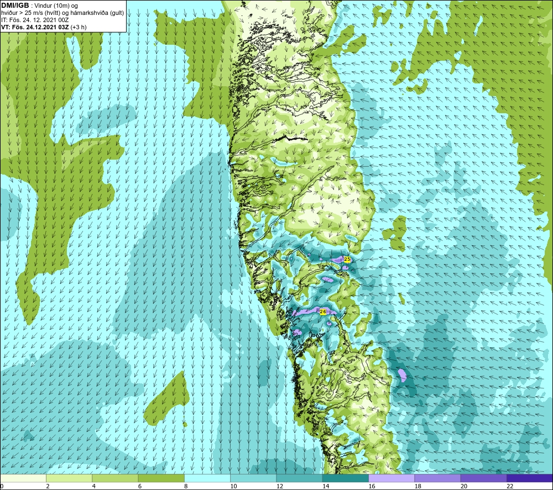Click the scale label '22'
This screenshot has height=490, width=553.
(x=510, y=486)
